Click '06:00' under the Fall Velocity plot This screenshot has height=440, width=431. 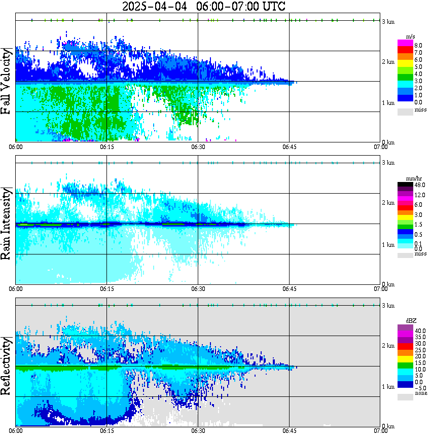[16, 147]
